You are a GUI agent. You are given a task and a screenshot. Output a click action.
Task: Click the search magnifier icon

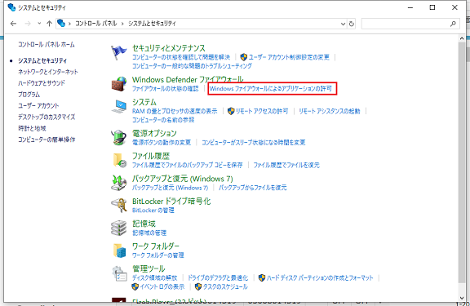pos(453,24)
